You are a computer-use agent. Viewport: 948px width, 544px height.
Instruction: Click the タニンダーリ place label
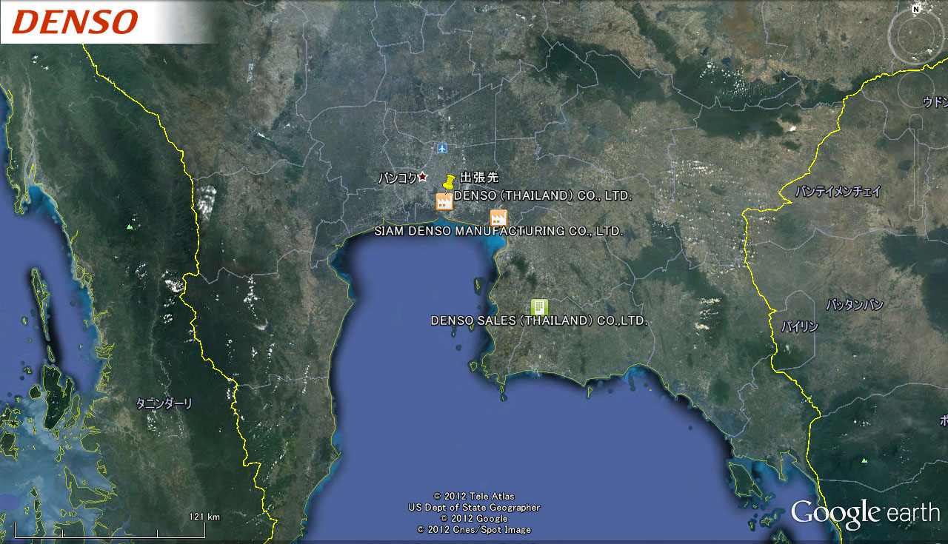click(164, 403)
